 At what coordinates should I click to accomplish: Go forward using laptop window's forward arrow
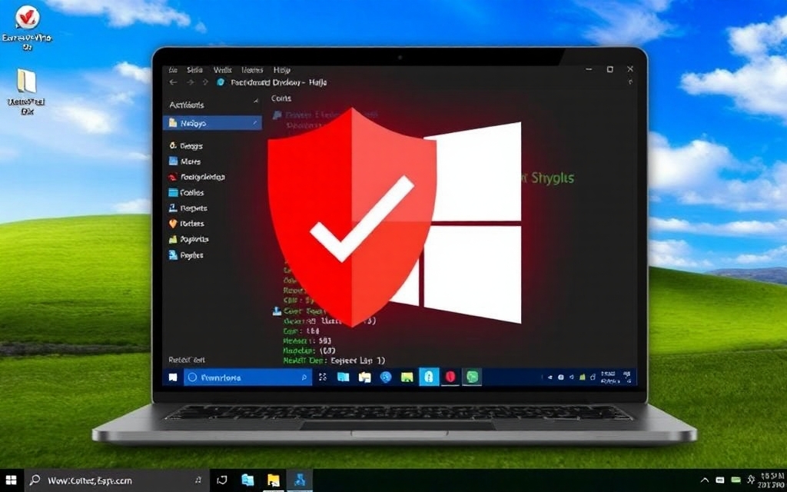191,82
